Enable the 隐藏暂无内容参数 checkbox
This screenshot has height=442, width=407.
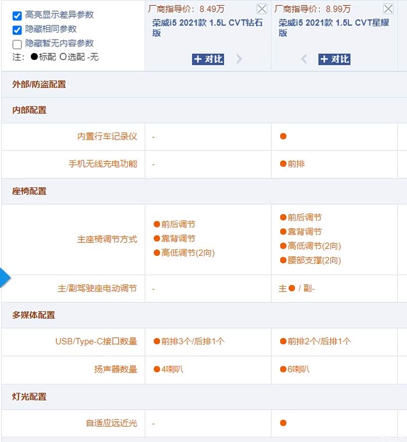pyautogui.click(x=17, y=44)
